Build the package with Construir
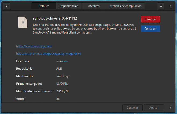 (150, 29)
